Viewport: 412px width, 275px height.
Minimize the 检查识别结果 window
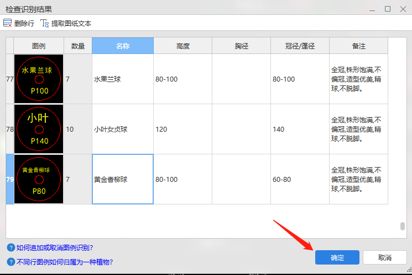tap(372, 10)
